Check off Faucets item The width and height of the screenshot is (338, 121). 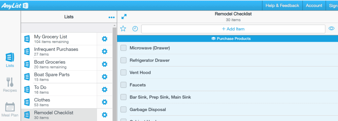(123, 85)
